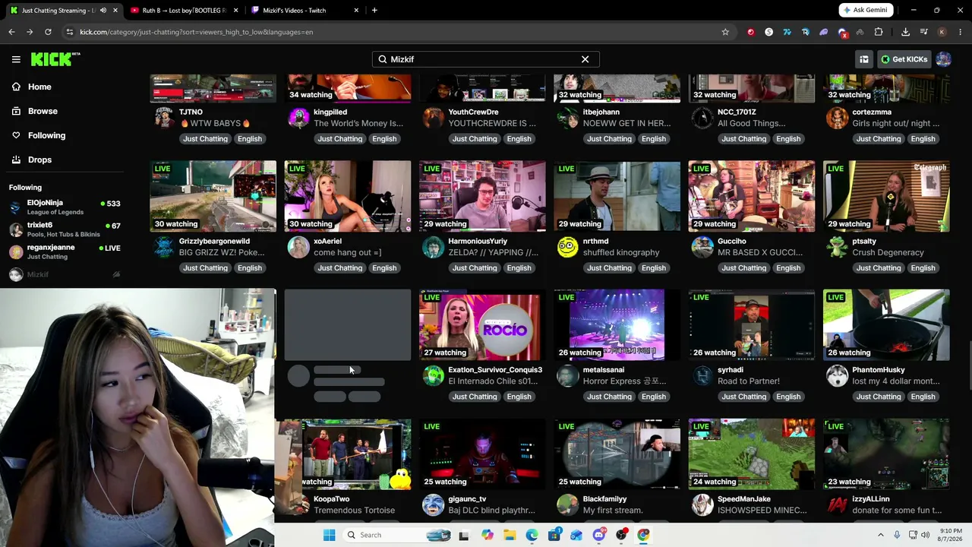The width and height of the screenshot is (972, 547).
Task: Click xoAeriel's channel avatar
Action: (298, 247)
